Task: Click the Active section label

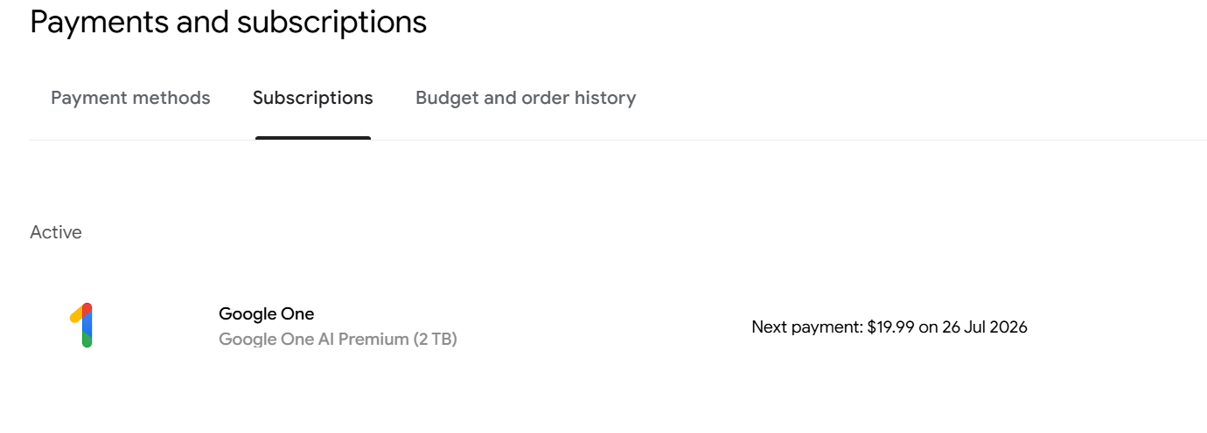Action: pos(56,232)
